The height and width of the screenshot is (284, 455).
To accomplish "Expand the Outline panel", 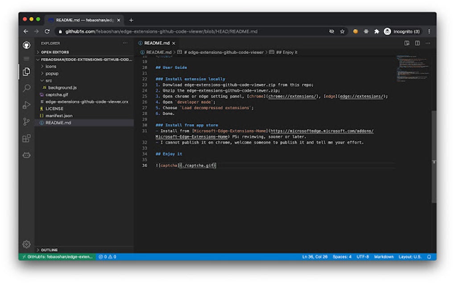I will point(49,250).
